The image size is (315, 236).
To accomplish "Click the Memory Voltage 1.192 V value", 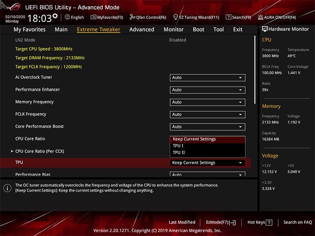I will point(294,122).
